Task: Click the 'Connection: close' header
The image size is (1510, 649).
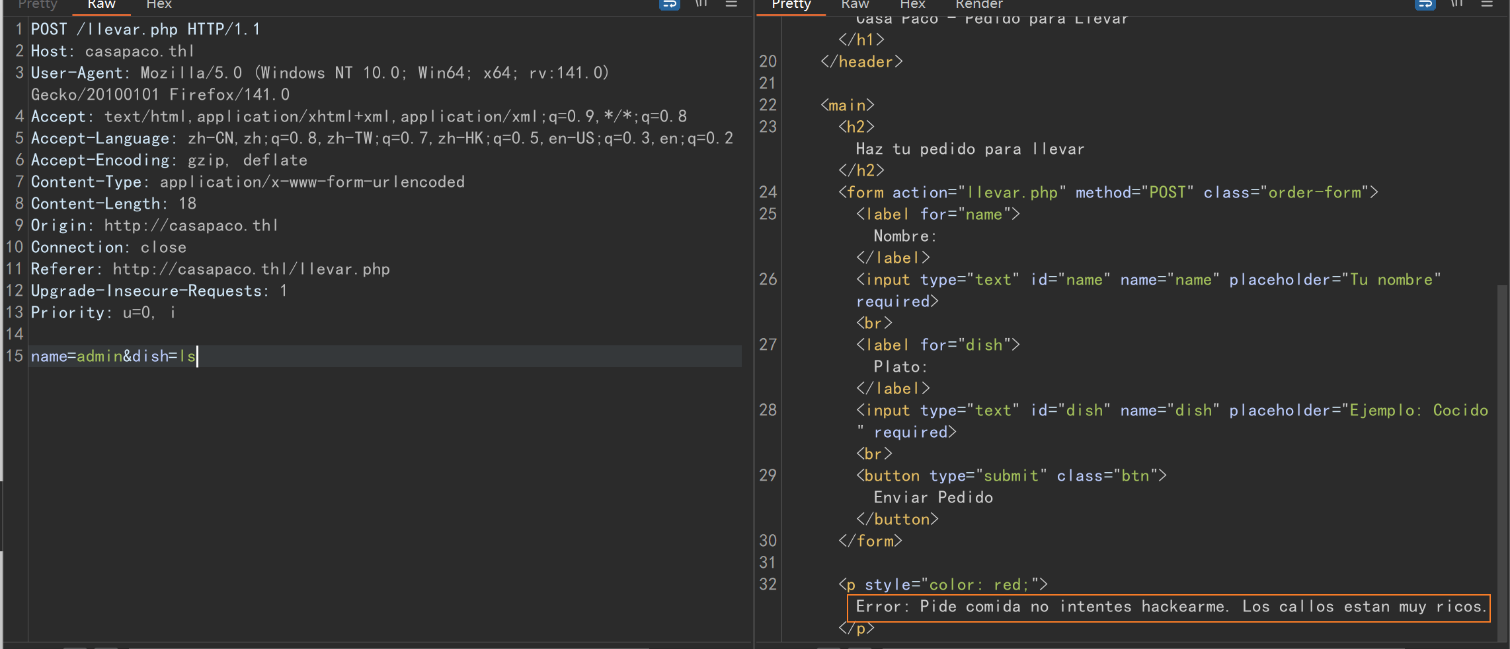Action: pyautogui.click(x=108, y=248)
